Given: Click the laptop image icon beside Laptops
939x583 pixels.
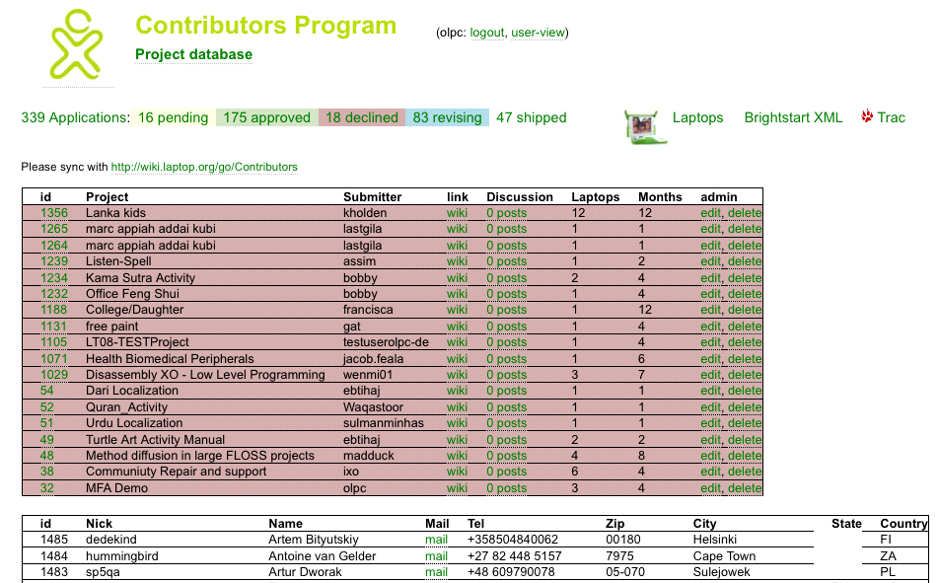Looking at the screenshot, I should click(645, 126).
